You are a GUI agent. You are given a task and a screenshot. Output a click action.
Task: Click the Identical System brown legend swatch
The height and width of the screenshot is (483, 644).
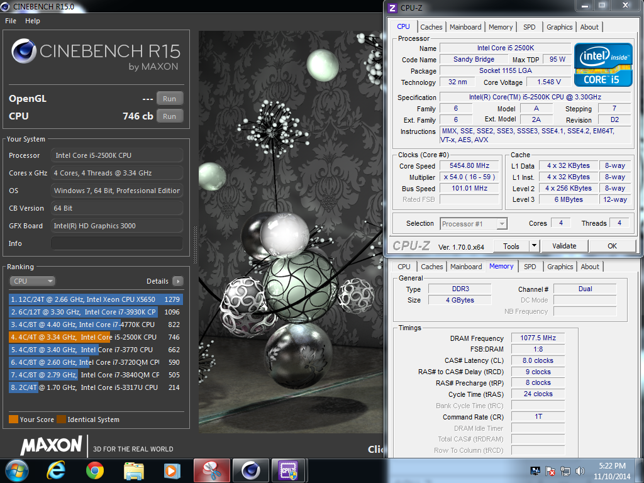click(x=61, y=419)
